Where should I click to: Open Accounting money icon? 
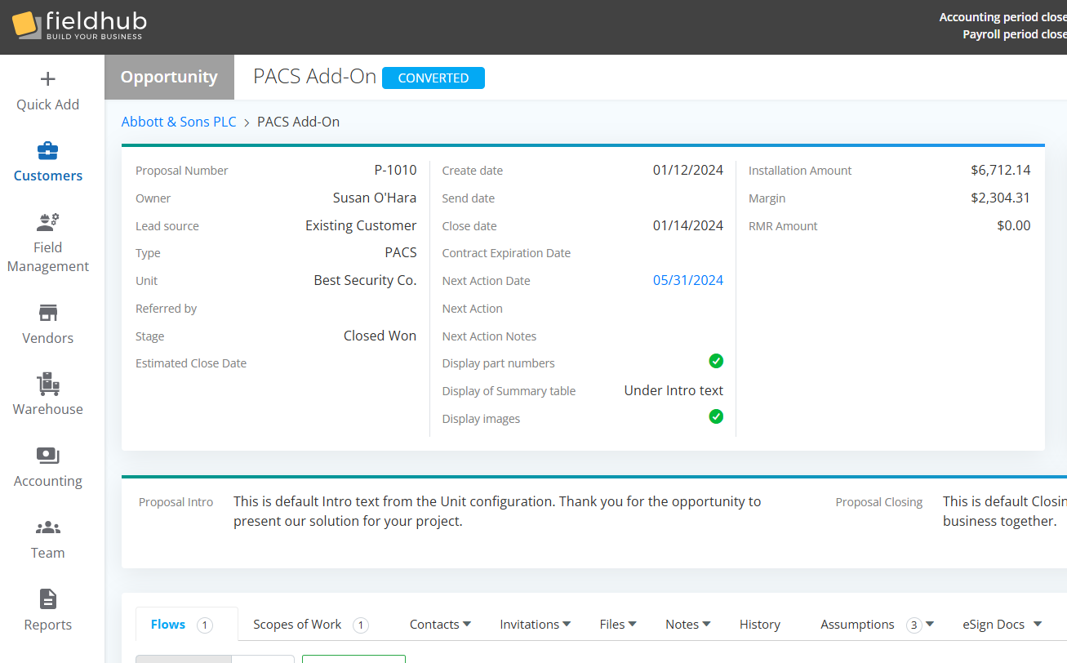[x=48, y=456]
